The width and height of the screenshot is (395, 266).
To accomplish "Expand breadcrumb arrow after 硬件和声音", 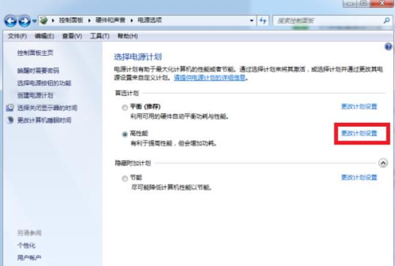I will (132, 20).
